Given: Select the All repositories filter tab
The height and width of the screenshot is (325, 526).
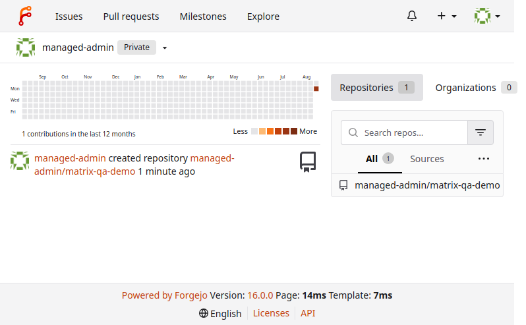Looking at the screenshot, I should tap(380, 159).
